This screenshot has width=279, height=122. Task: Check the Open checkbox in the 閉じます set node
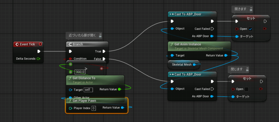pyautogui.click(x=247, y=89)
